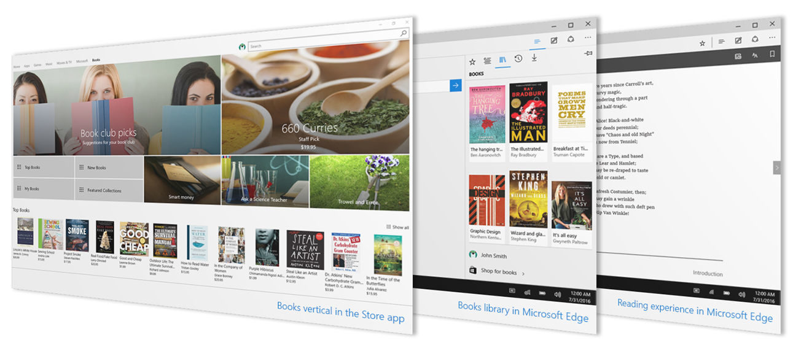Open the 660 Curries staff pick banner
This screenshot has height=351, width=801.
coord(315,97)
